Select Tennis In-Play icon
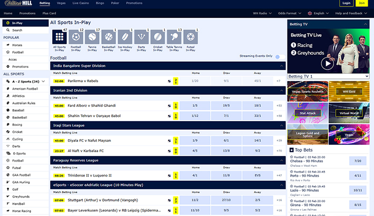Viewport: 374px width, 216px height. [92, 37]
